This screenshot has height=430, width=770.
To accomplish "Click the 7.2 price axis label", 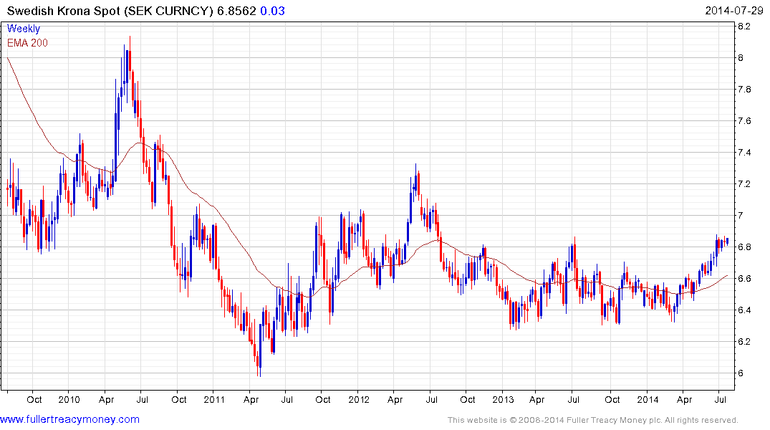I will pyautogui.click(x=744, y=183).
